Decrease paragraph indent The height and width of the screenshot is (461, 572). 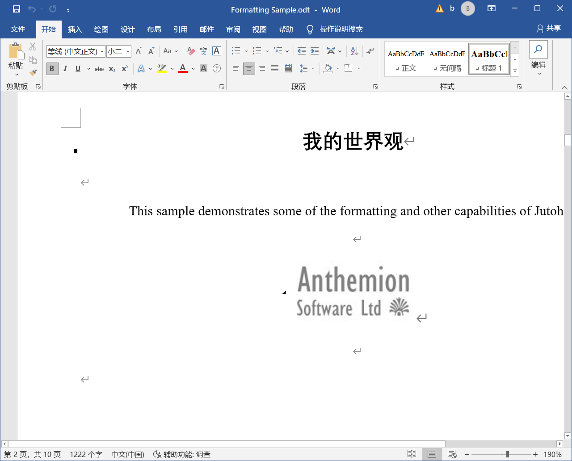(x=302, y=51)
